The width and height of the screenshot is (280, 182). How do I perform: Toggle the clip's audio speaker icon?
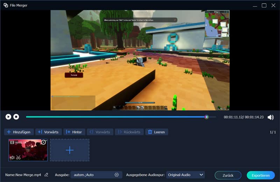[x=12, y=157]
